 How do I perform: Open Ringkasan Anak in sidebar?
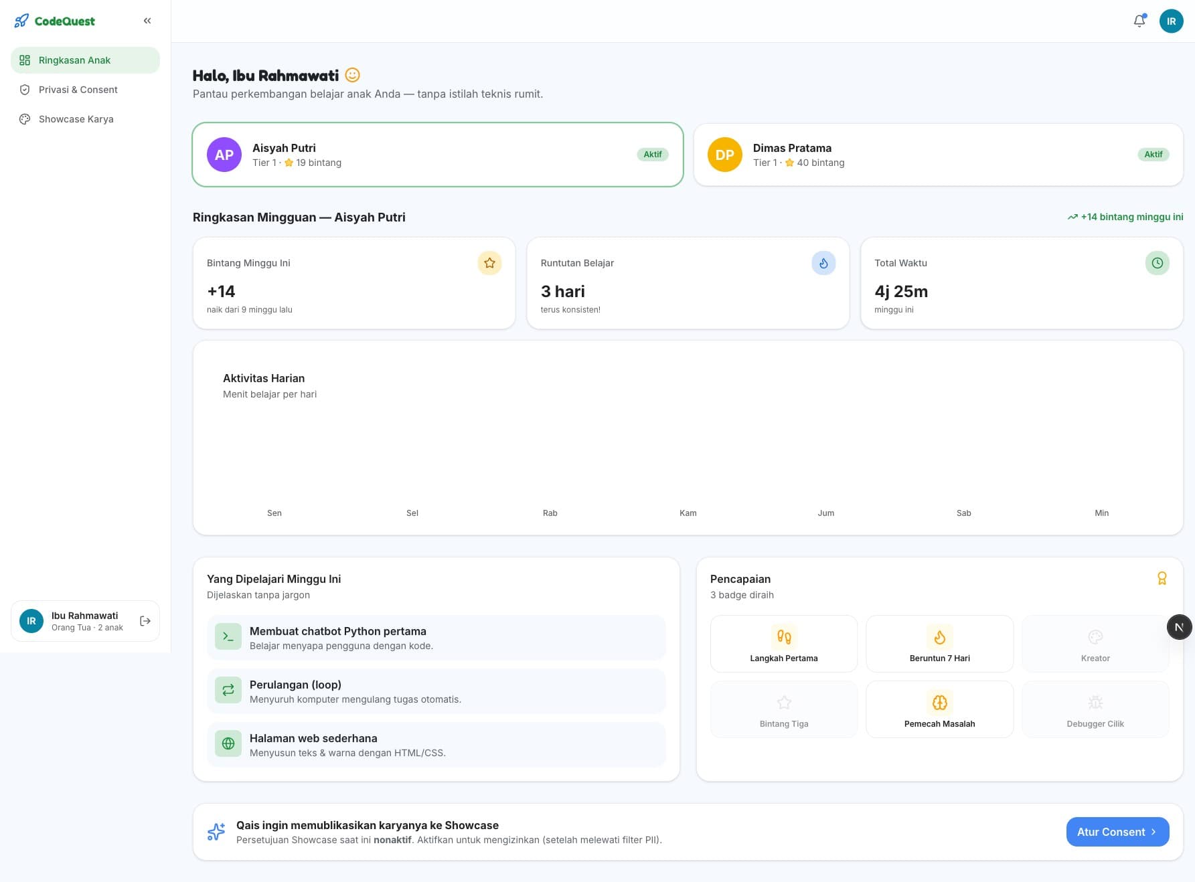click(x=85, y=60)
